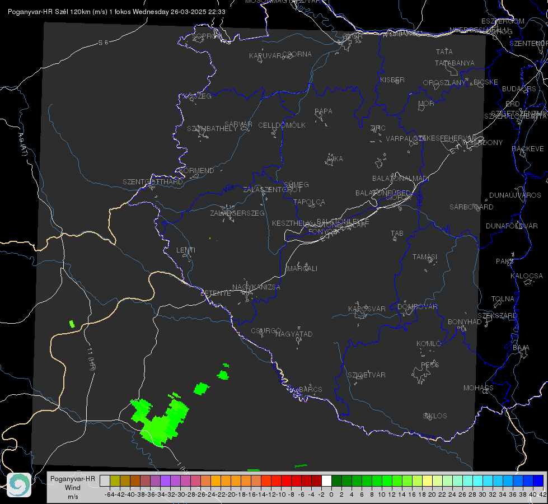Pick the light gray swatch starting the legend
This screenshot has height=504, width=548.
[105, 480]
